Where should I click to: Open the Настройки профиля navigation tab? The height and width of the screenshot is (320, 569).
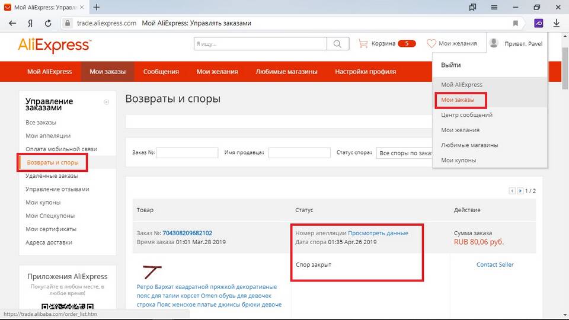[365, 72]
